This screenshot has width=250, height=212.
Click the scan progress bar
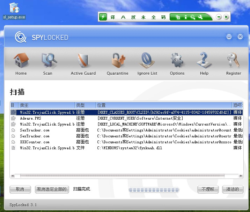coord(154,190)
